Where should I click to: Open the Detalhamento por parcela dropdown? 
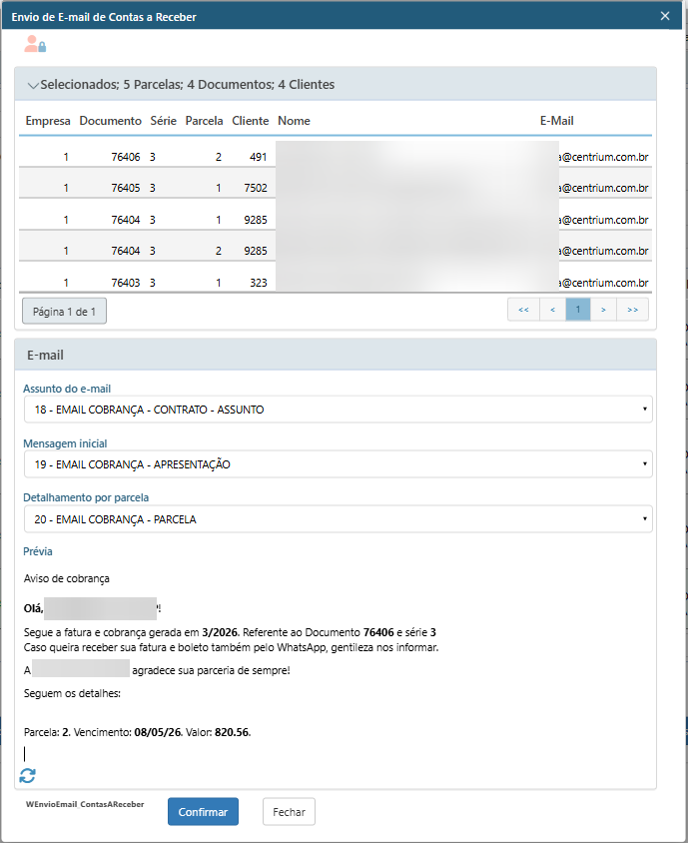[338, 519]
